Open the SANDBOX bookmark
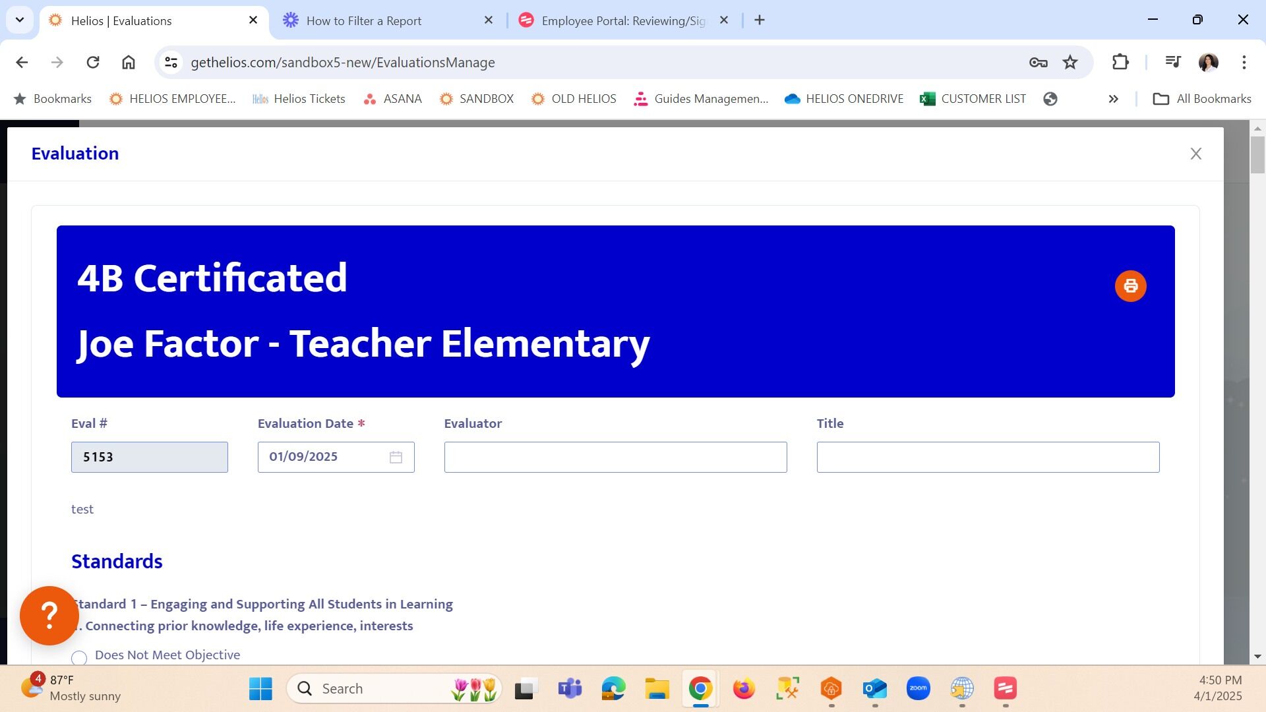1266x712 pixels. coord(477,99)
